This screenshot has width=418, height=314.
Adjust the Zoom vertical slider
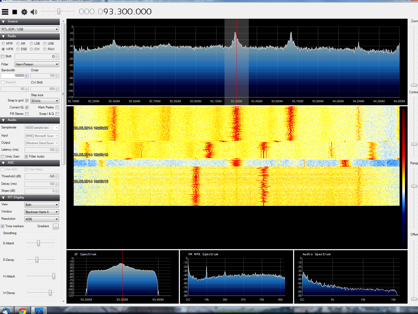tap(414, 85)
